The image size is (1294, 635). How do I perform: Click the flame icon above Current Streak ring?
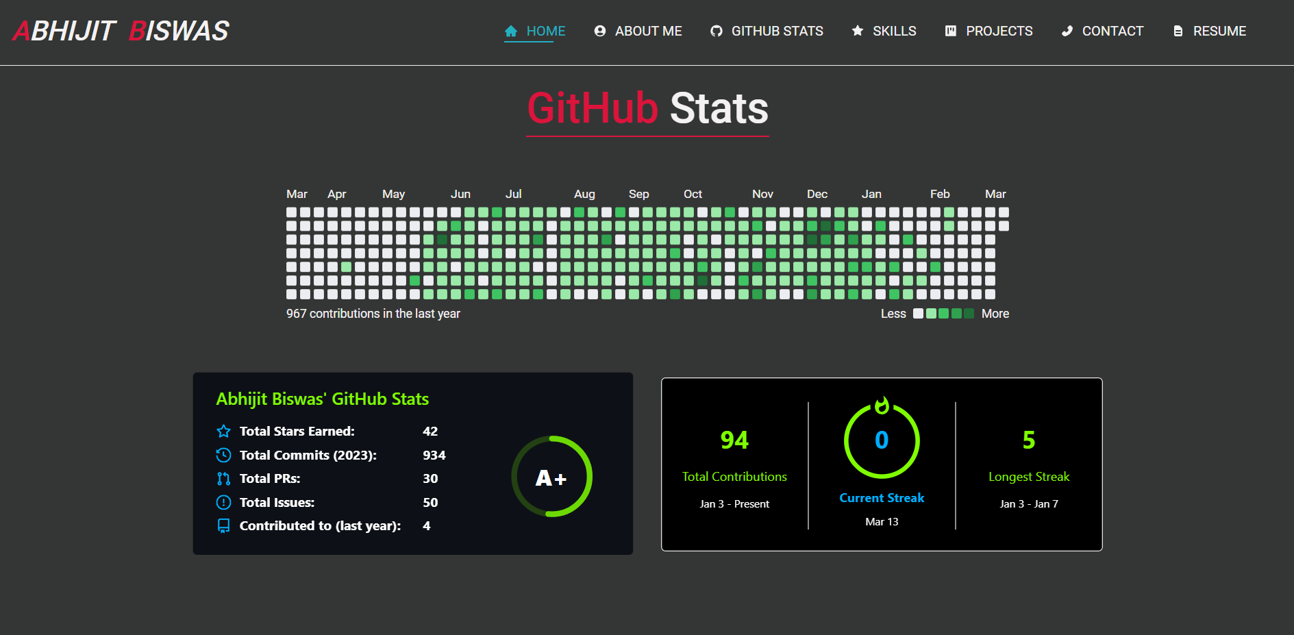(x=882, y=406)
